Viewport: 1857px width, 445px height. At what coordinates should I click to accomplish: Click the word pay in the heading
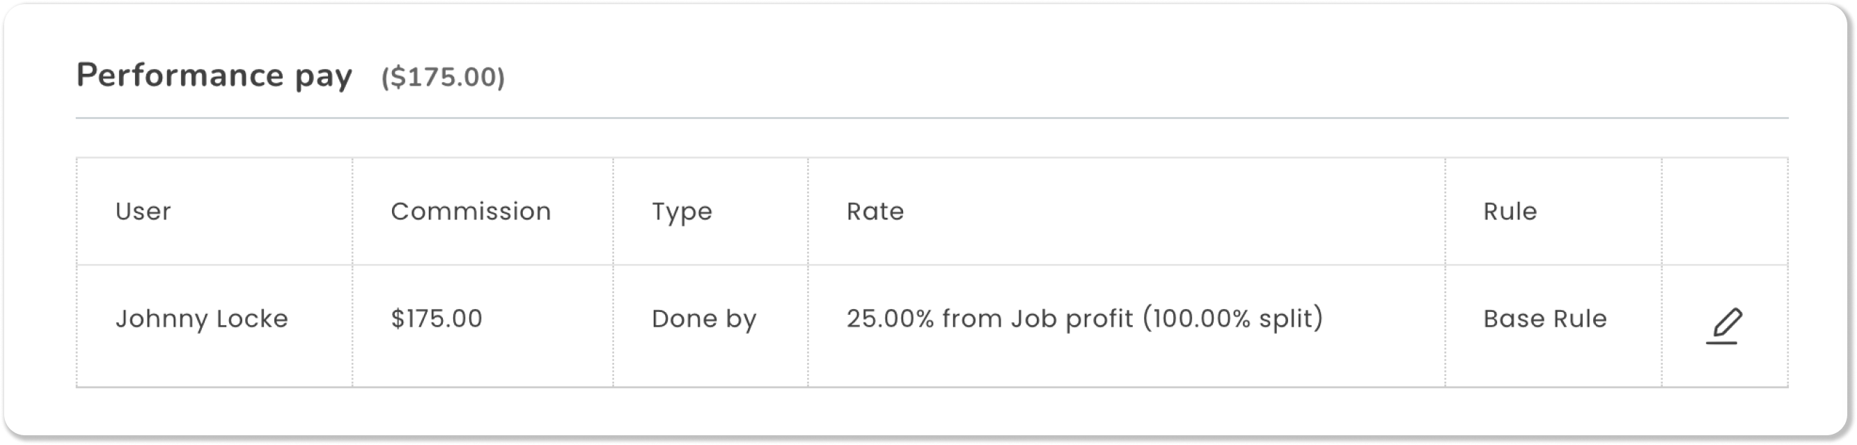click(x=324, y=78)
